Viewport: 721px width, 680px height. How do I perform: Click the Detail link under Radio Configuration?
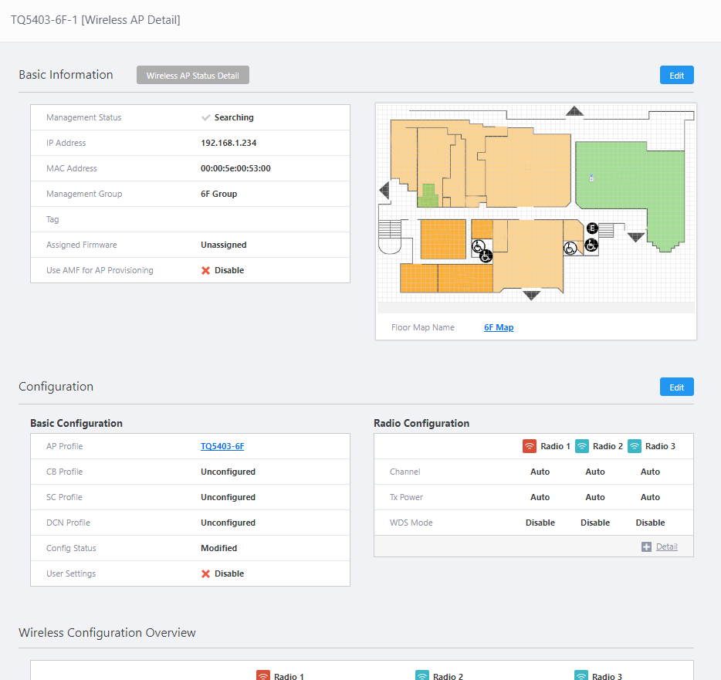(x=666, y=546)
